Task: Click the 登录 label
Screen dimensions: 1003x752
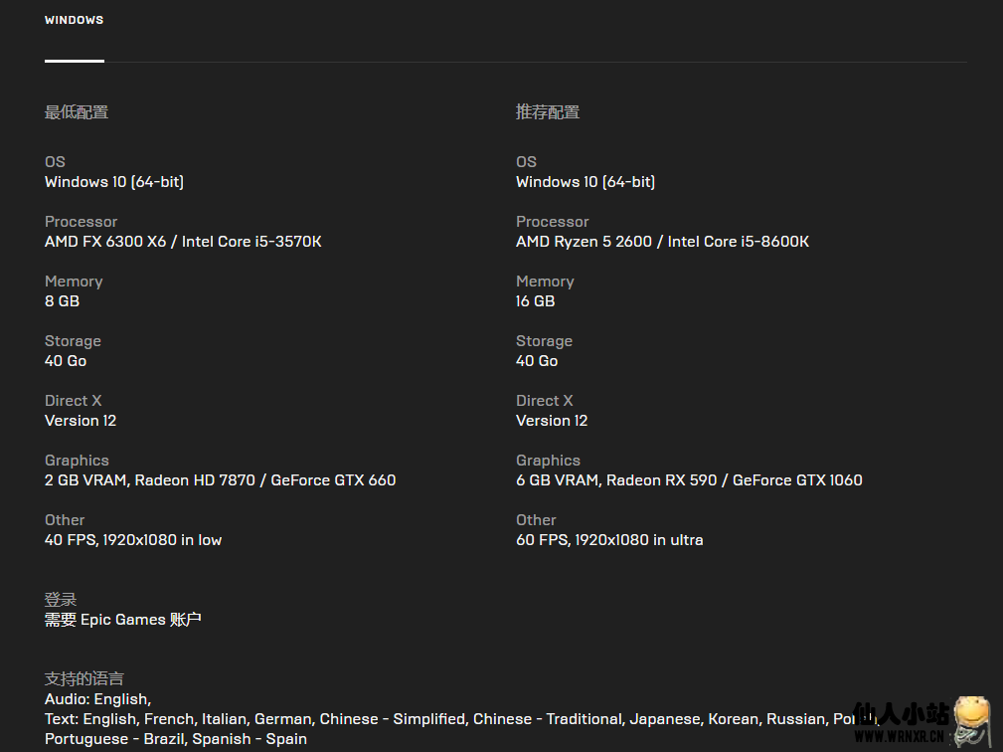Action: (61, 600)
